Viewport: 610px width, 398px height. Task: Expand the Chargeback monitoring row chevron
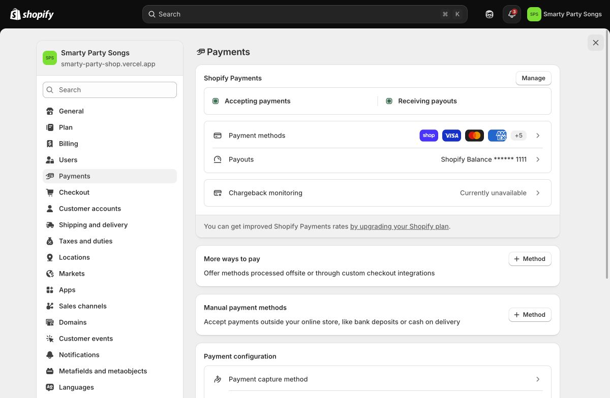(x=538, y=193)
